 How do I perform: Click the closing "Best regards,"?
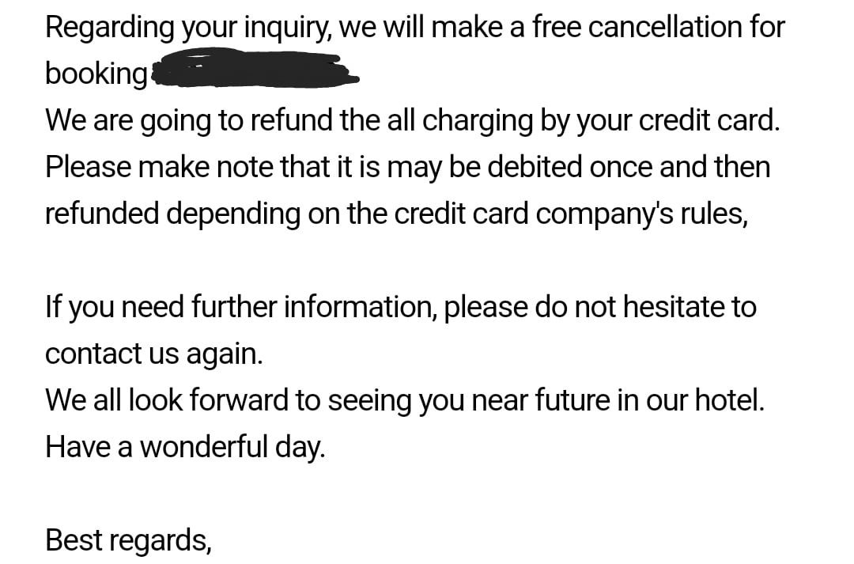point(129,540)
